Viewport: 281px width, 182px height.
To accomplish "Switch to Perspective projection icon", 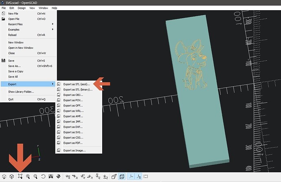I will (114, 177).
